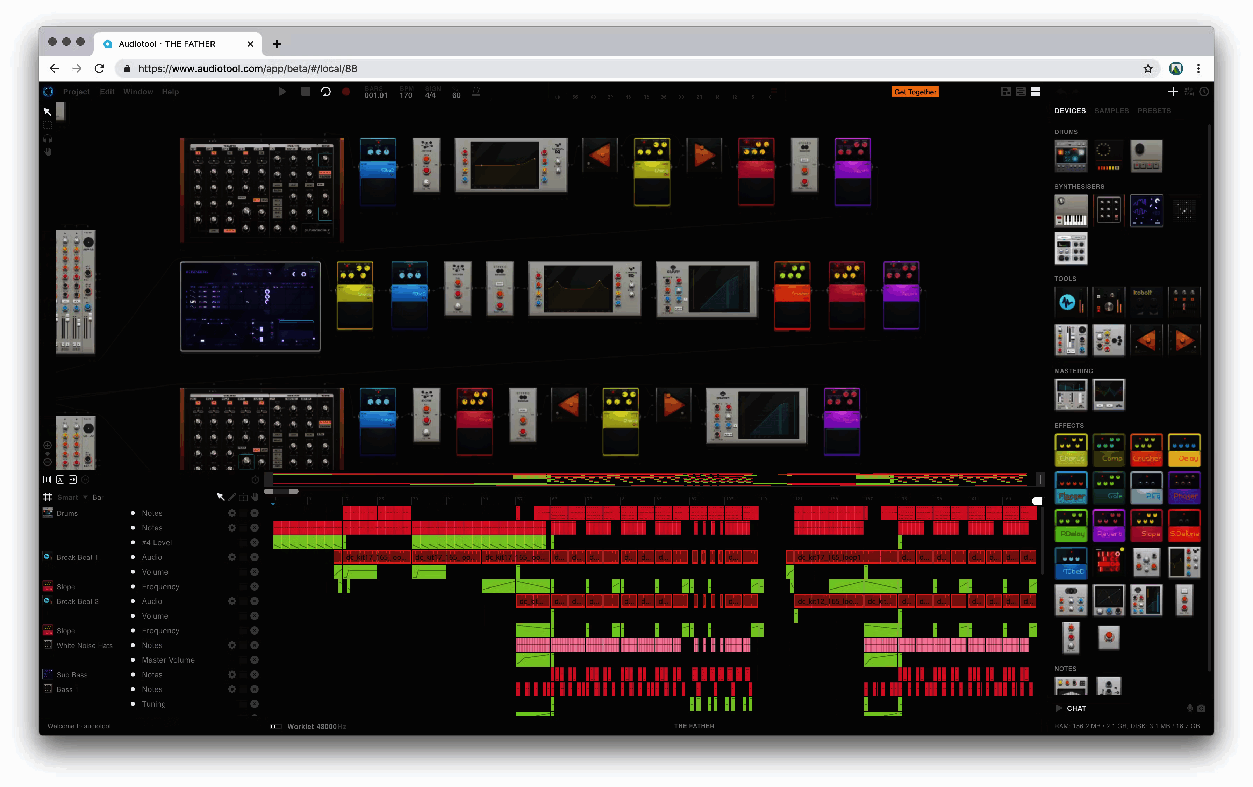The image size is (1253, 787).
Task: Open the CHAT panel
Action: (1076, 708)
